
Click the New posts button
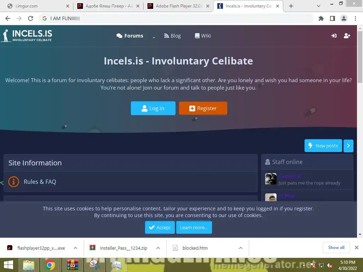323,146
